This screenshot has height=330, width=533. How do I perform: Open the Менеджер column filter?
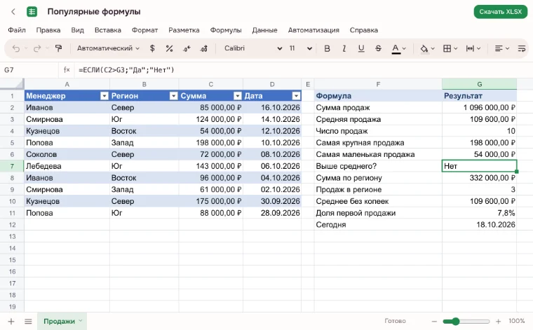(x=104, y=96)
